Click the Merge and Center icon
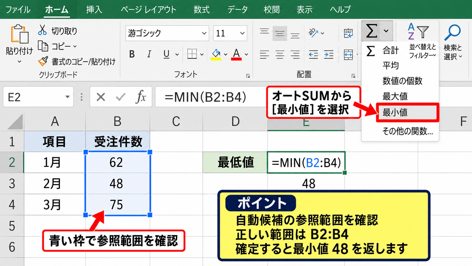The height and width of the screenshot is (266, 472). [348, 55]
